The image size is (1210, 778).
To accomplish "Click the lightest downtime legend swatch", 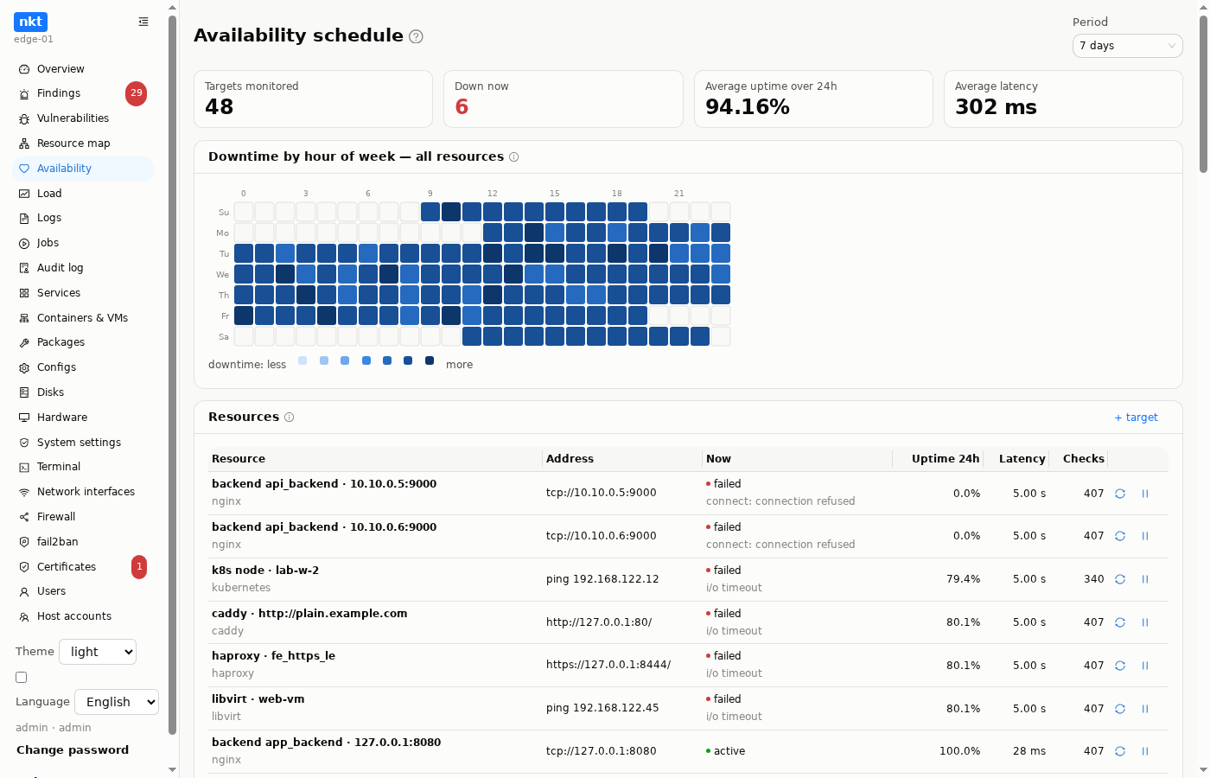I will pos(302,360).
